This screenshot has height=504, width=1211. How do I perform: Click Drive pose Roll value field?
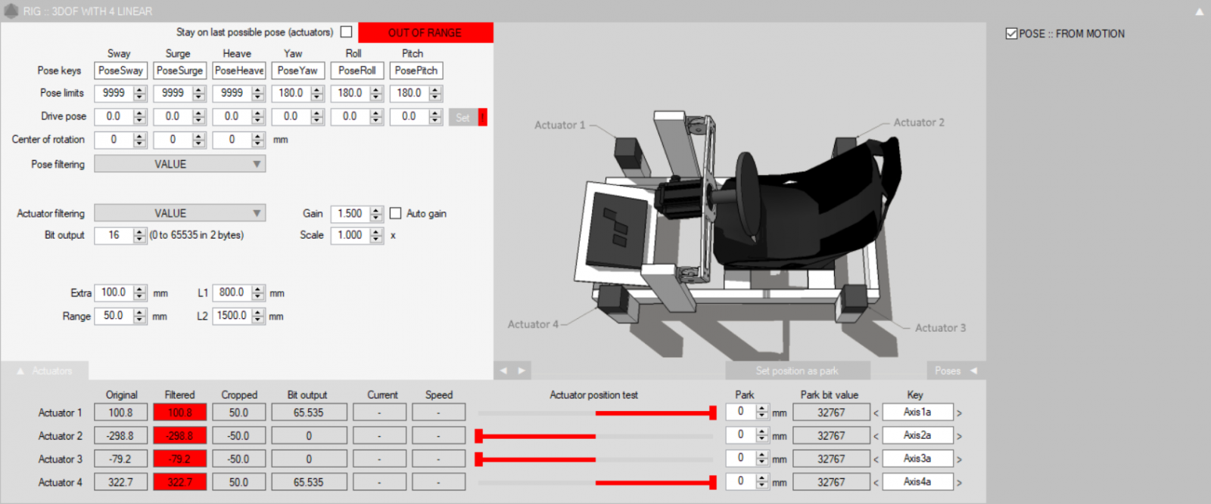[350, 116]
